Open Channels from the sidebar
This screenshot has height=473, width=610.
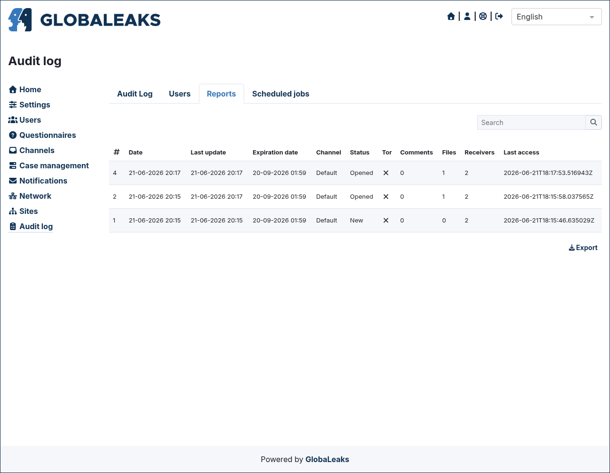32,150
